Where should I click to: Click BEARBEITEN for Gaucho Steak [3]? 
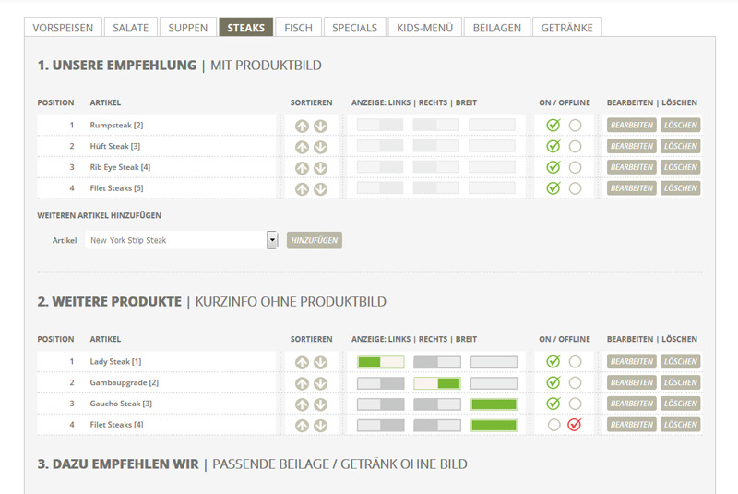(632, 404)
